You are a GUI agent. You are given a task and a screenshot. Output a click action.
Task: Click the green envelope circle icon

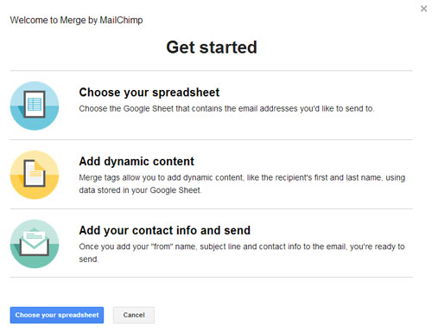(x=35, y=244)
